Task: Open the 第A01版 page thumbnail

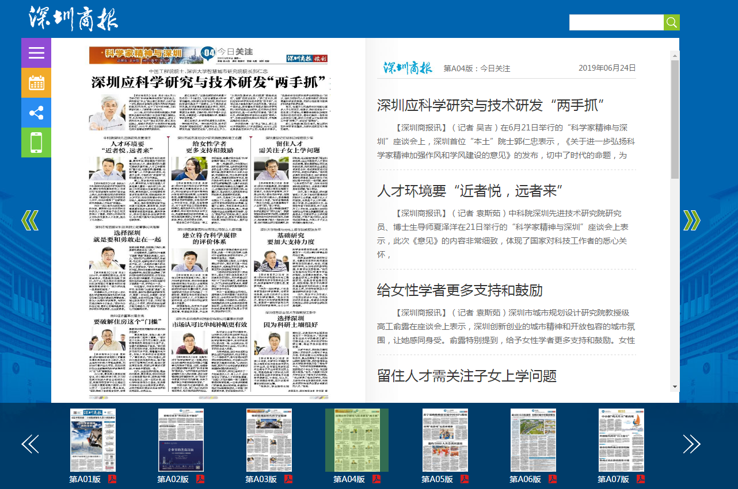Action: tap(93, 440)
